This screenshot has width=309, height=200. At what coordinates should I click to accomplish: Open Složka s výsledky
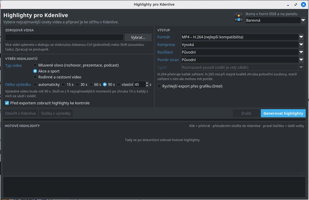(56, 113)
